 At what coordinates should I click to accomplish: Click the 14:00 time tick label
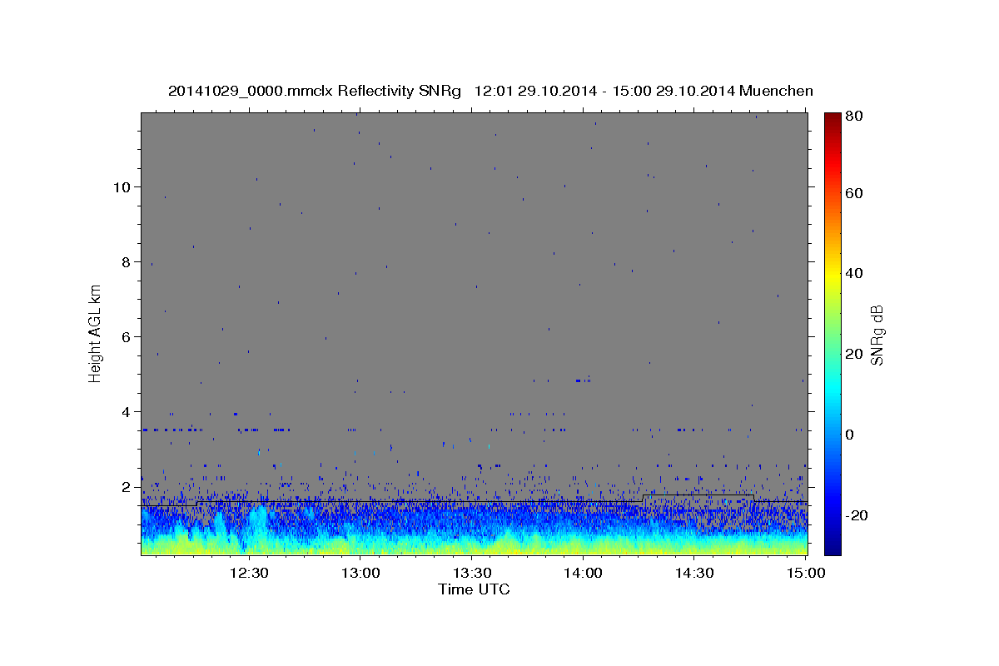583,574
